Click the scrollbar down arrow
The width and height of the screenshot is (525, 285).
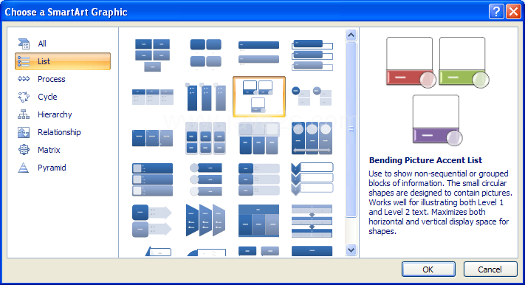pos(351,250)
